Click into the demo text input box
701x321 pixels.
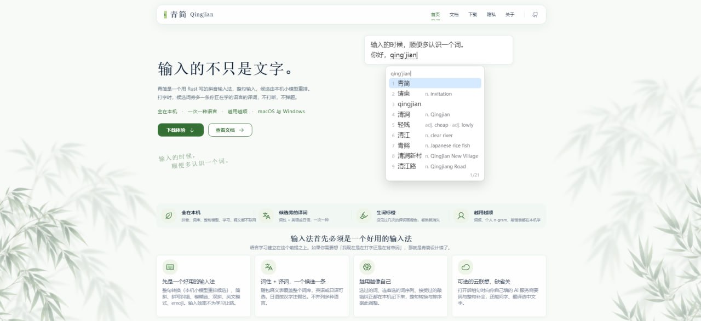pyautogui.click(x=439, y=50)
